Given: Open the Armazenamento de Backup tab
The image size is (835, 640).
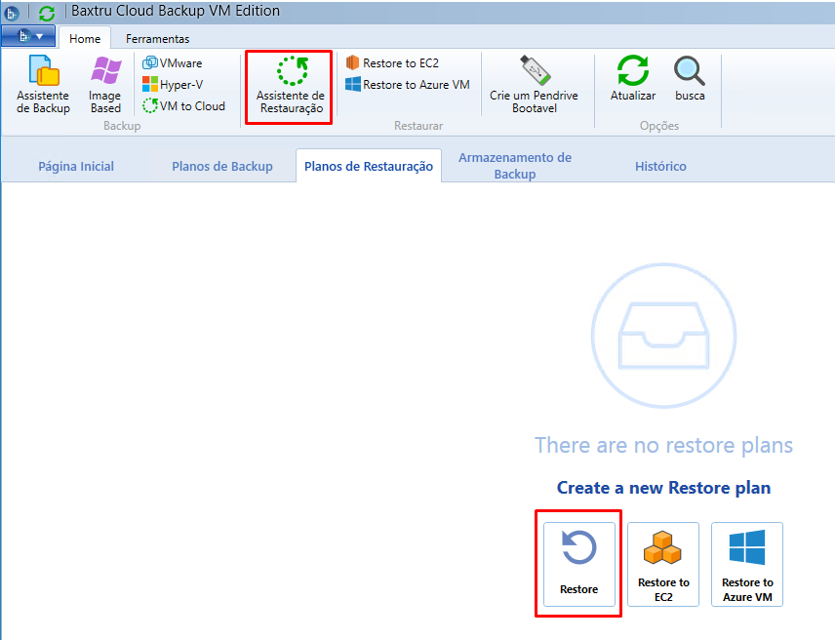Looking at the screenshot, I should (x=515, y=166).
